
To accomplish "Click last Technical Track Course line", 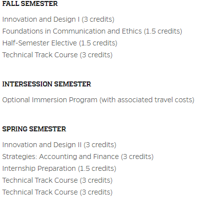I will (x=57, y=192).
